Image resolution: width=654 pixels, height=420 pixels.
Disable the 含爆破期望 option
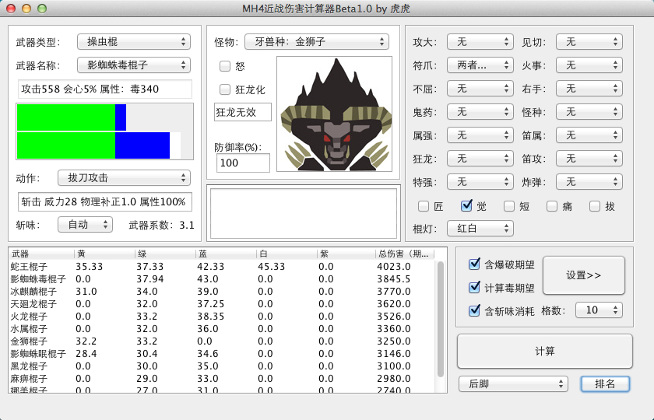click(474, 264)
